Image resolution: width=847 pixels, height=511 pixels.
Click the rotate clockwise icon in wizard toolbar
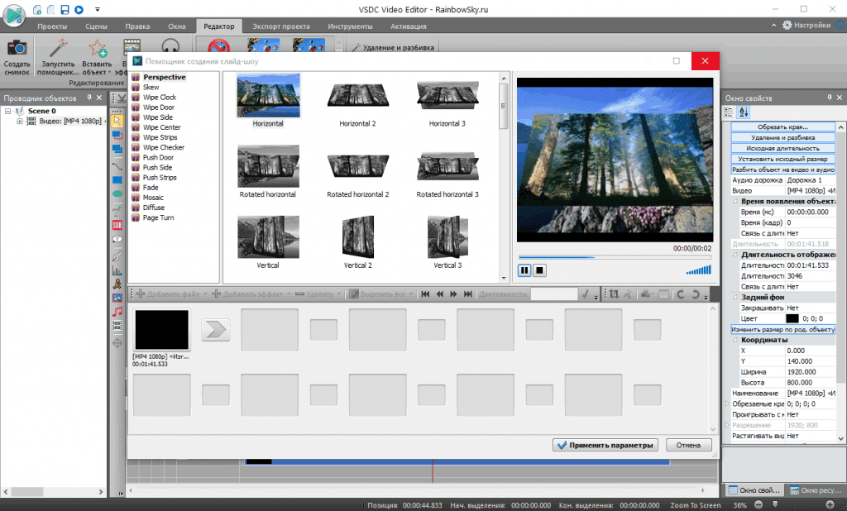[695, 294]
